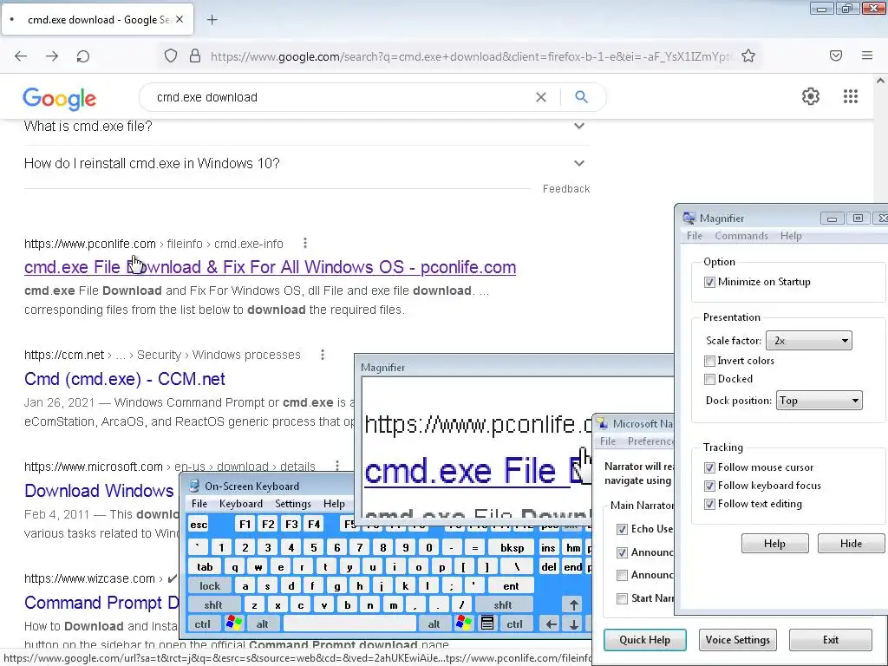Click the down arrow key on On-Screen Keyboard

point(574,624)
